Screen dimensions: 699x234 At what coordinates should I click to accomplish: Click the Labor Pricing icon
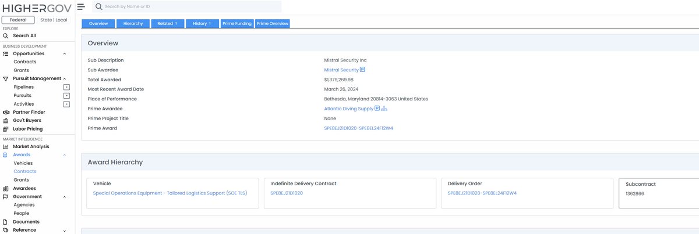pyautogui.click(x=6, y=129)
